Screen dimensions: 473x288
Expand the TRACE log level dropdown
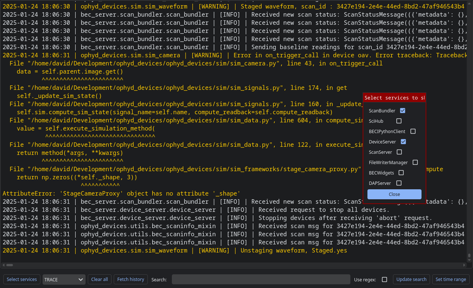pyautogui.click(x=64, y=279)
